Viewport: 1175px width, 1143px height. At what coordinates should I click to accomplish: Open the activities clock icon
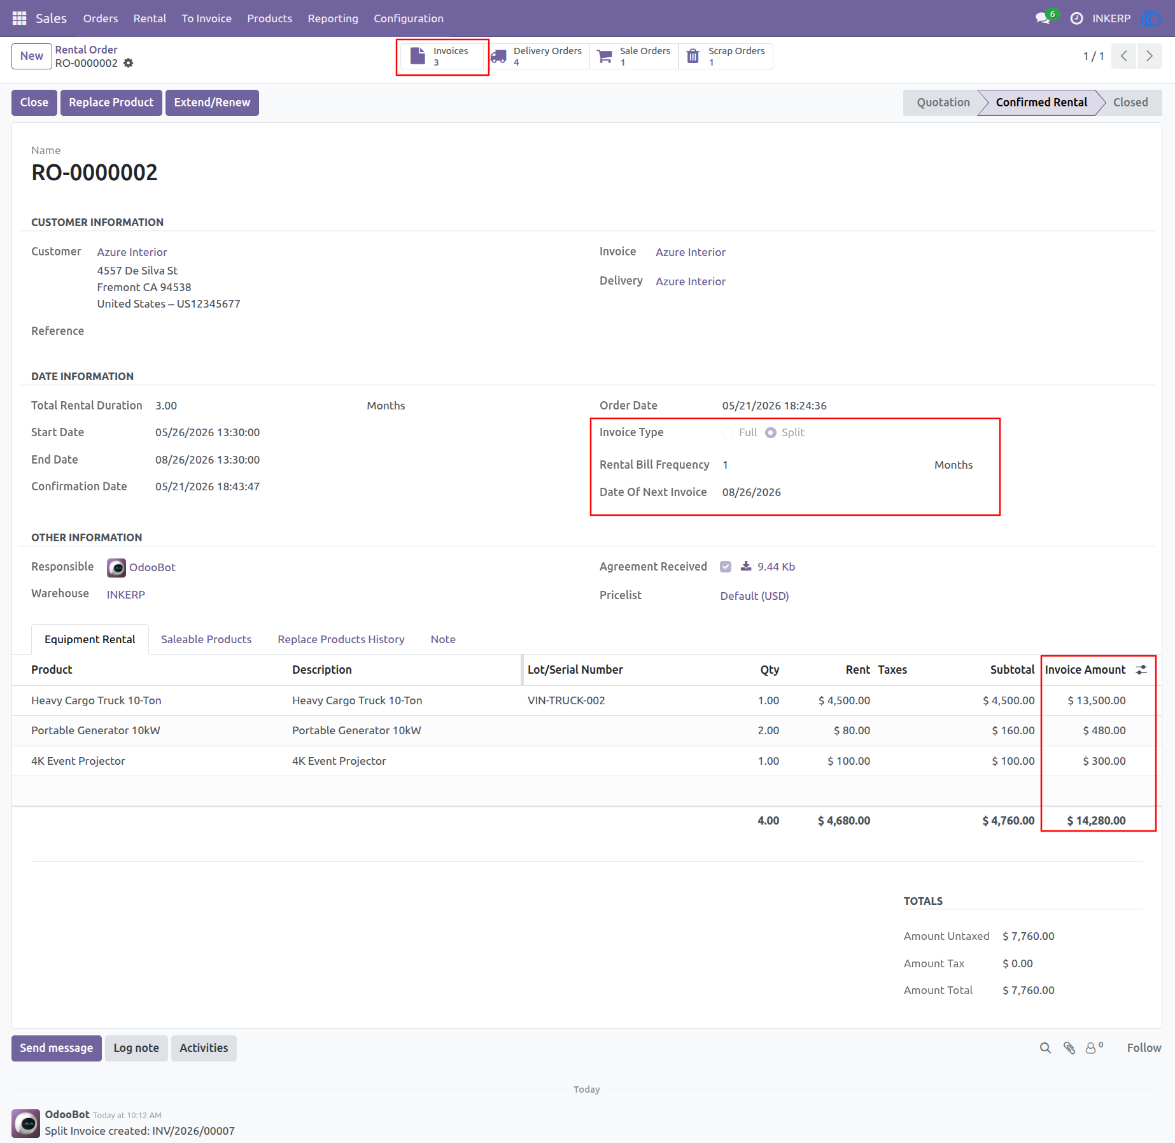(1076, 18)
